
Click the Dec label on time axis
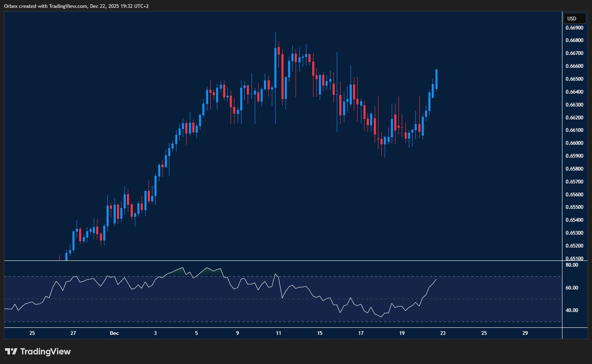[x=114, y=333]
